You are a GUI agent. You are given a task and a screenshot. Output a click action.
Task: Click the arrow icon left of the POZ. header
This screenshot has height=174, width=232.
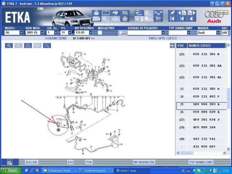pyautogui.click(x=172, y=46)
